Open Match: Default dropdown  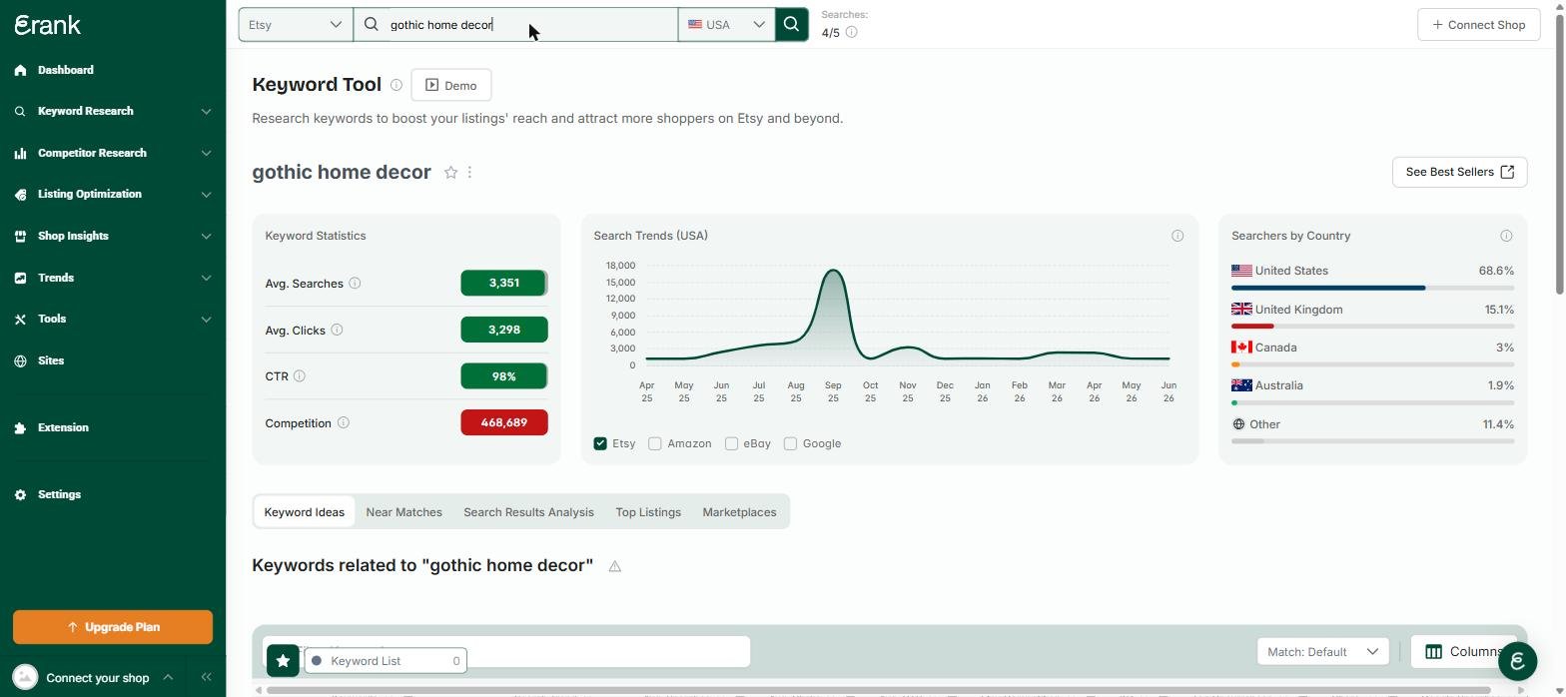coord(1322,652)
